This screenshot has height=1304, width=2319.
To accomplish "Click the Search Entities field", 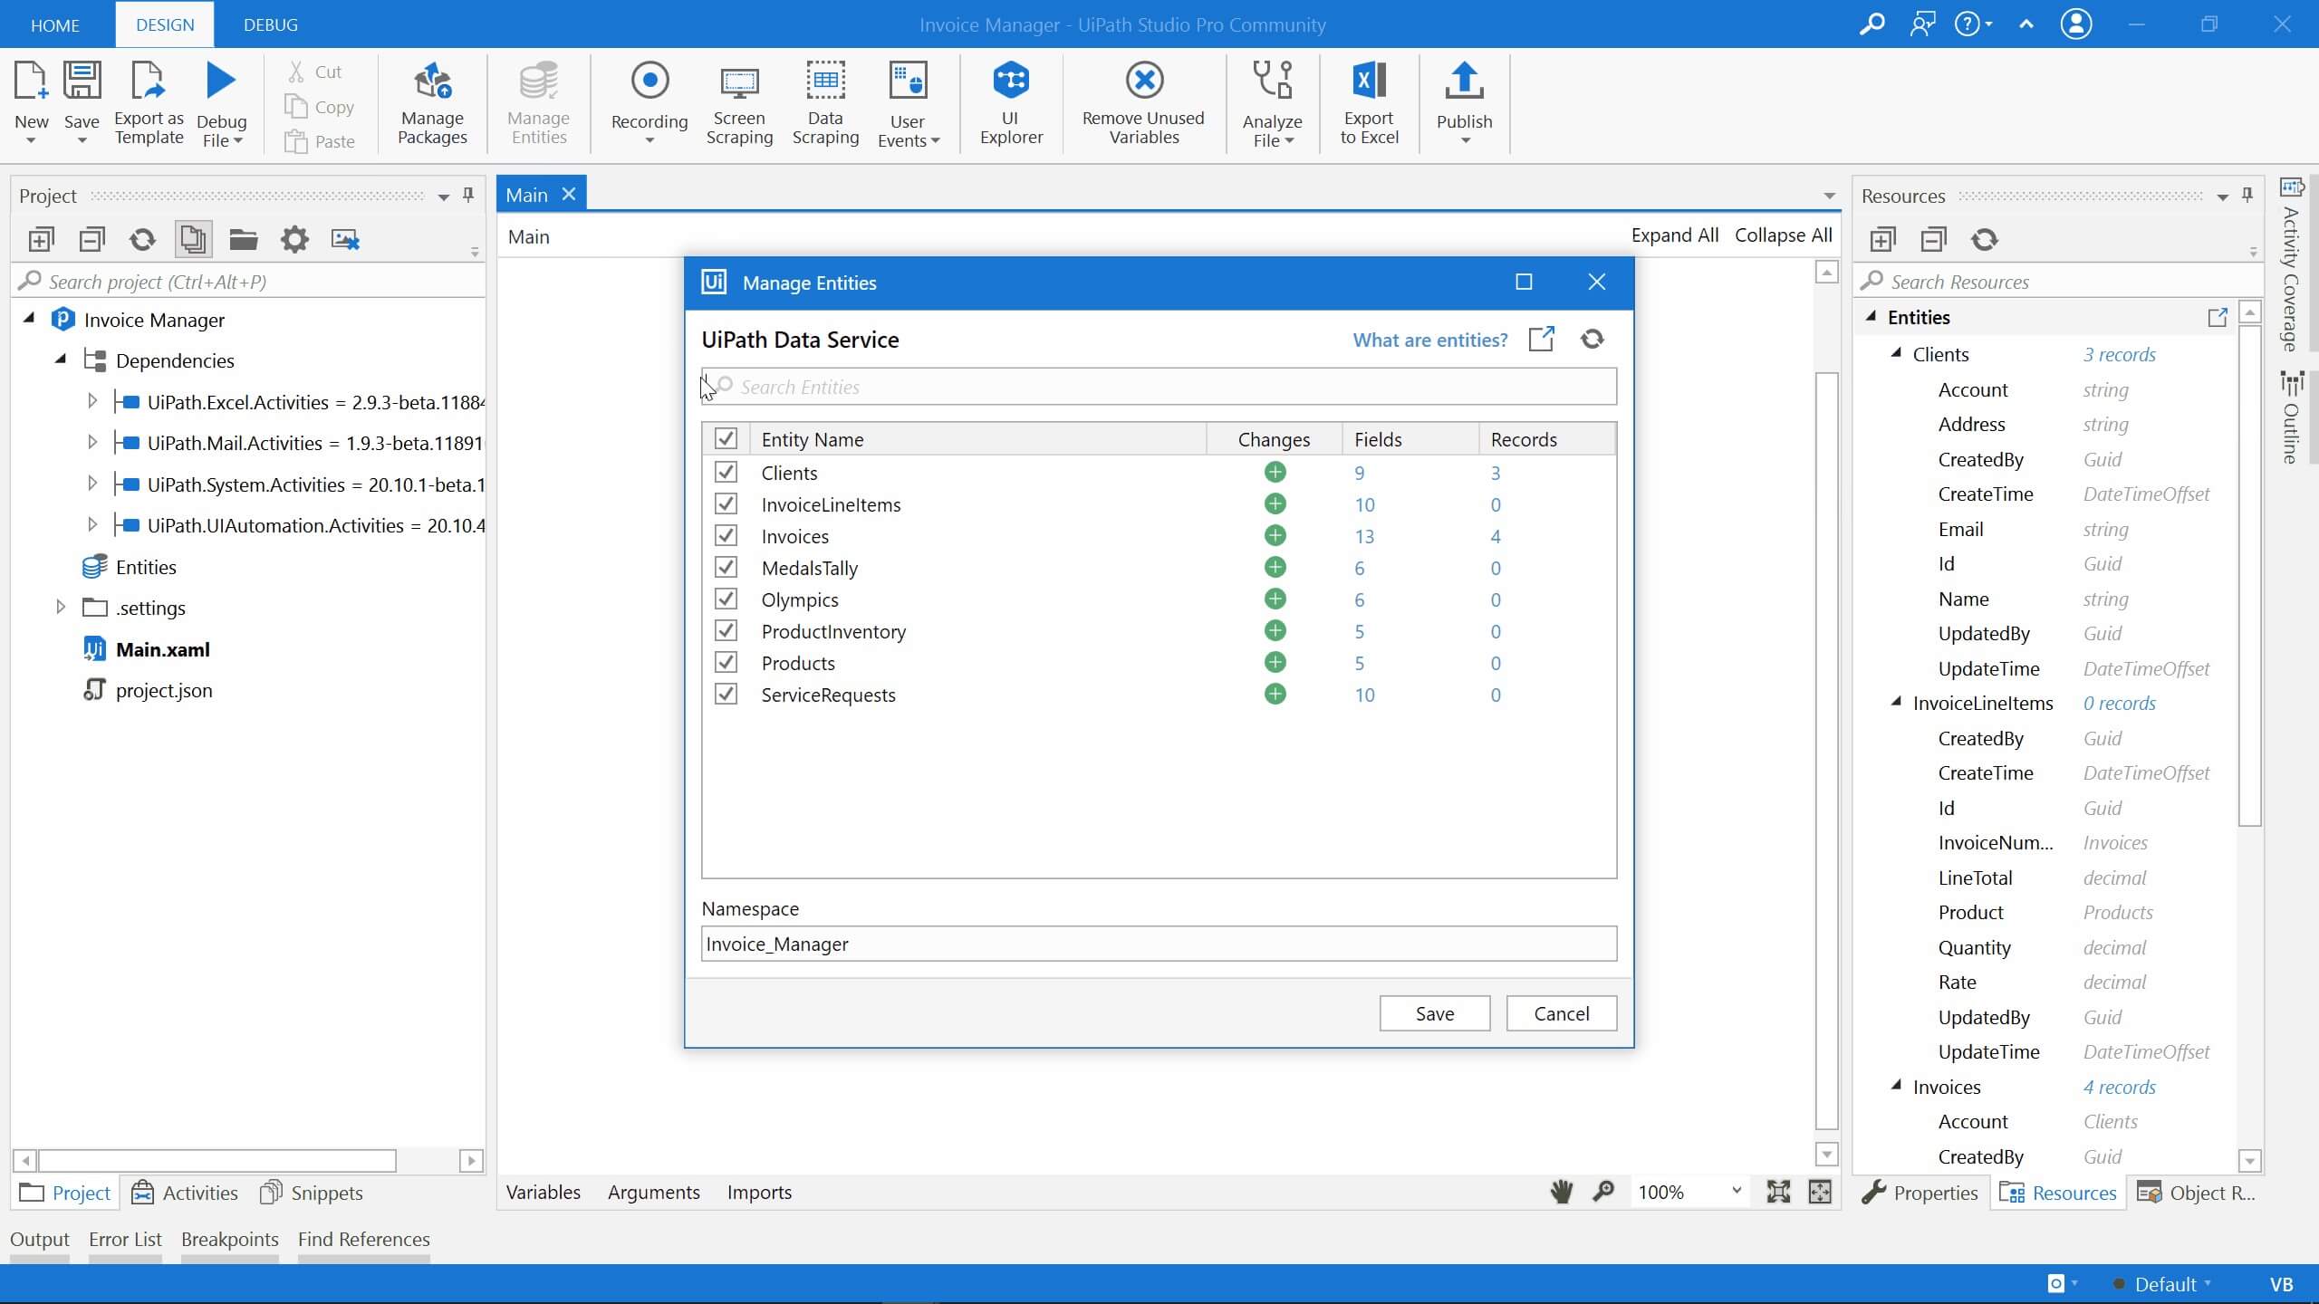I will coord(1159,387).
